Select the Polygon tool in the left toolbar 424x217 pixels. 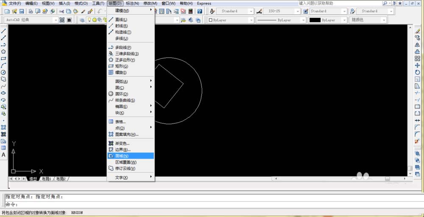(x=3, y=52)
